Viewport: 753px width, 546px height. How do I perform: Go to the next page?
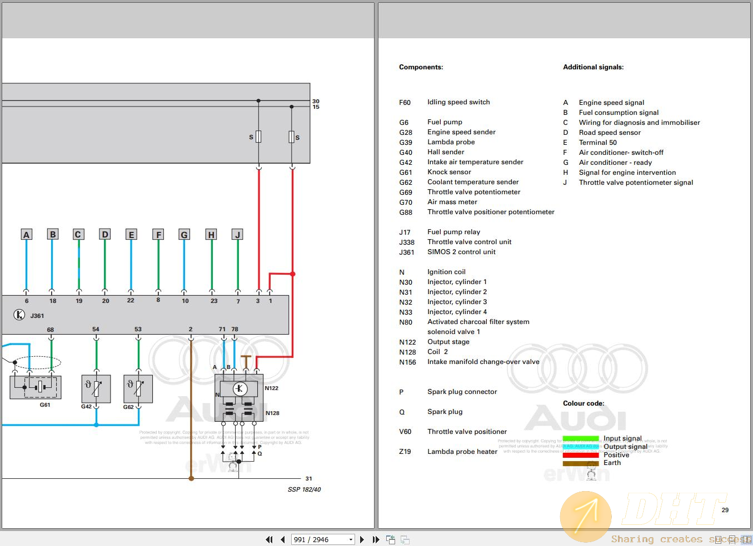tap(362, 539)
